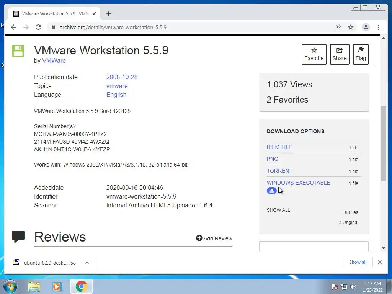The width and height of the screenshot is (392, 294).
Task: Click serial number AKH4N-0MT4C-W8JDA-4YEZP
Action: point(72,150)
